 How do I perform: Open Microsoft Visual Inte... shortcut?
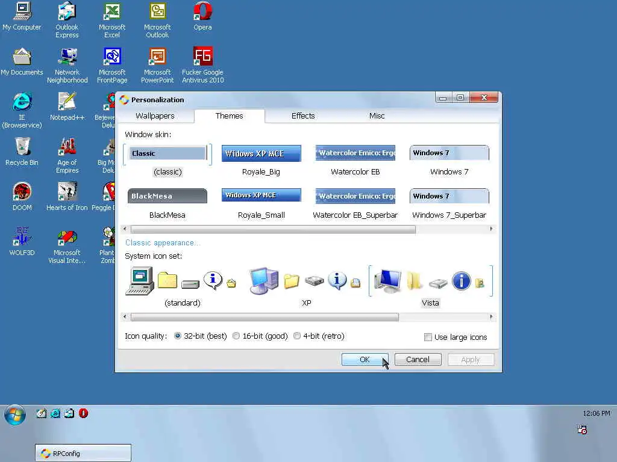coord(67,246)
